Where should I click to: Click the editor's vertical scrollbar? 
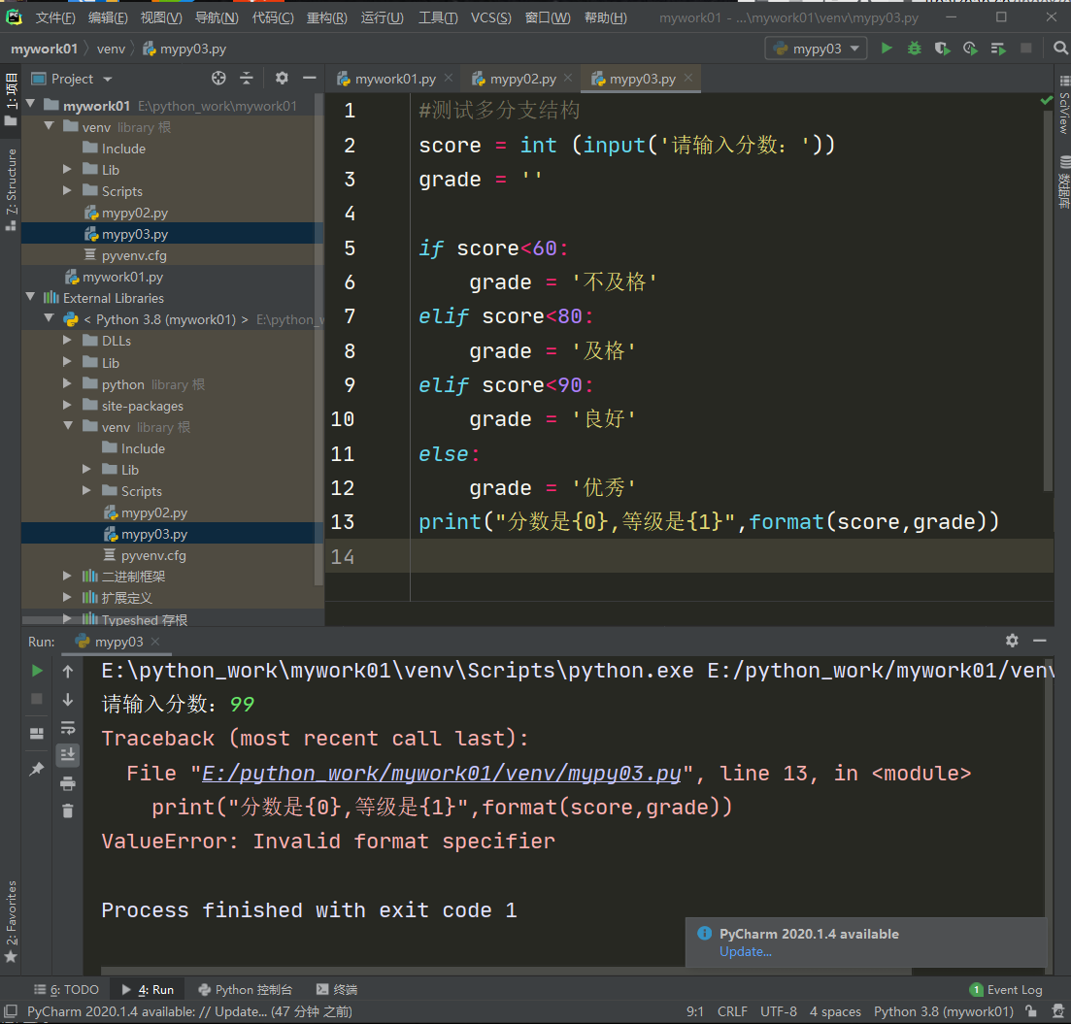point(1048,300)
